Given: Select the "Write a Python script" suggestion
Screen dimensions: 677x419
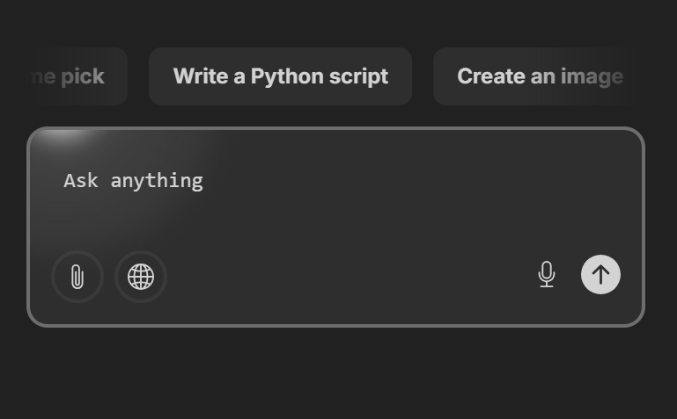Looking at the screenshot, I should (x=280, y=76).
